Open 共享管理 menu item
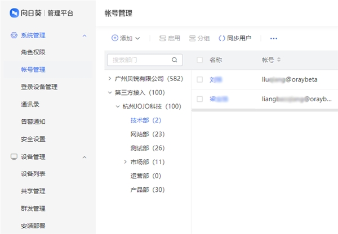338x234 pixels. 33,191
